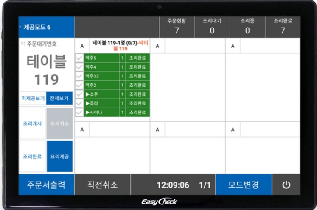Viewport: 317px width, 210px height.
Task: Click the green 조리완료 status for 맥주4
Action: [138, 67]
